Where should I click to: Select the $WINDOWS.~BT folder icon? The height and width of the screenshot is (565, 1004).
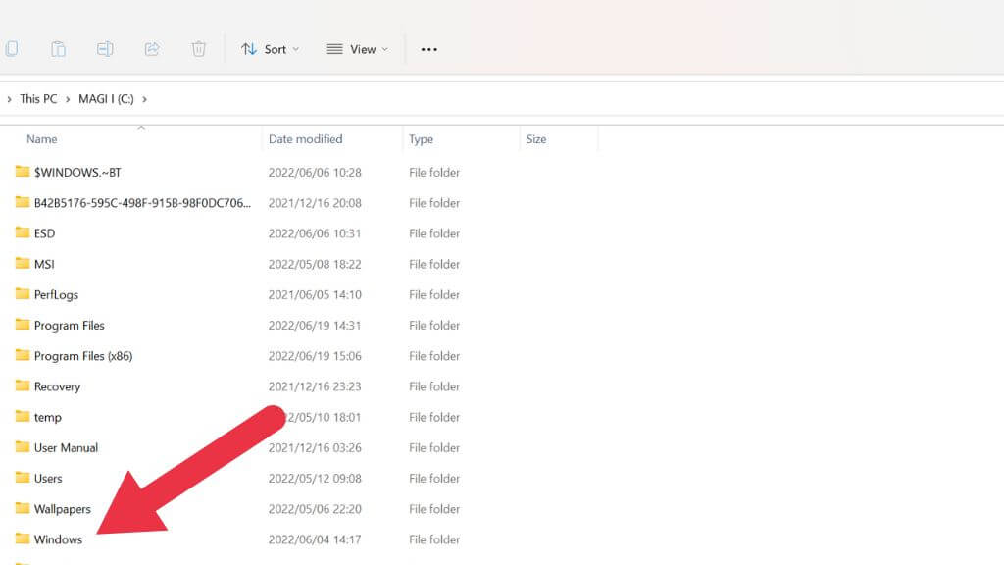23,172
